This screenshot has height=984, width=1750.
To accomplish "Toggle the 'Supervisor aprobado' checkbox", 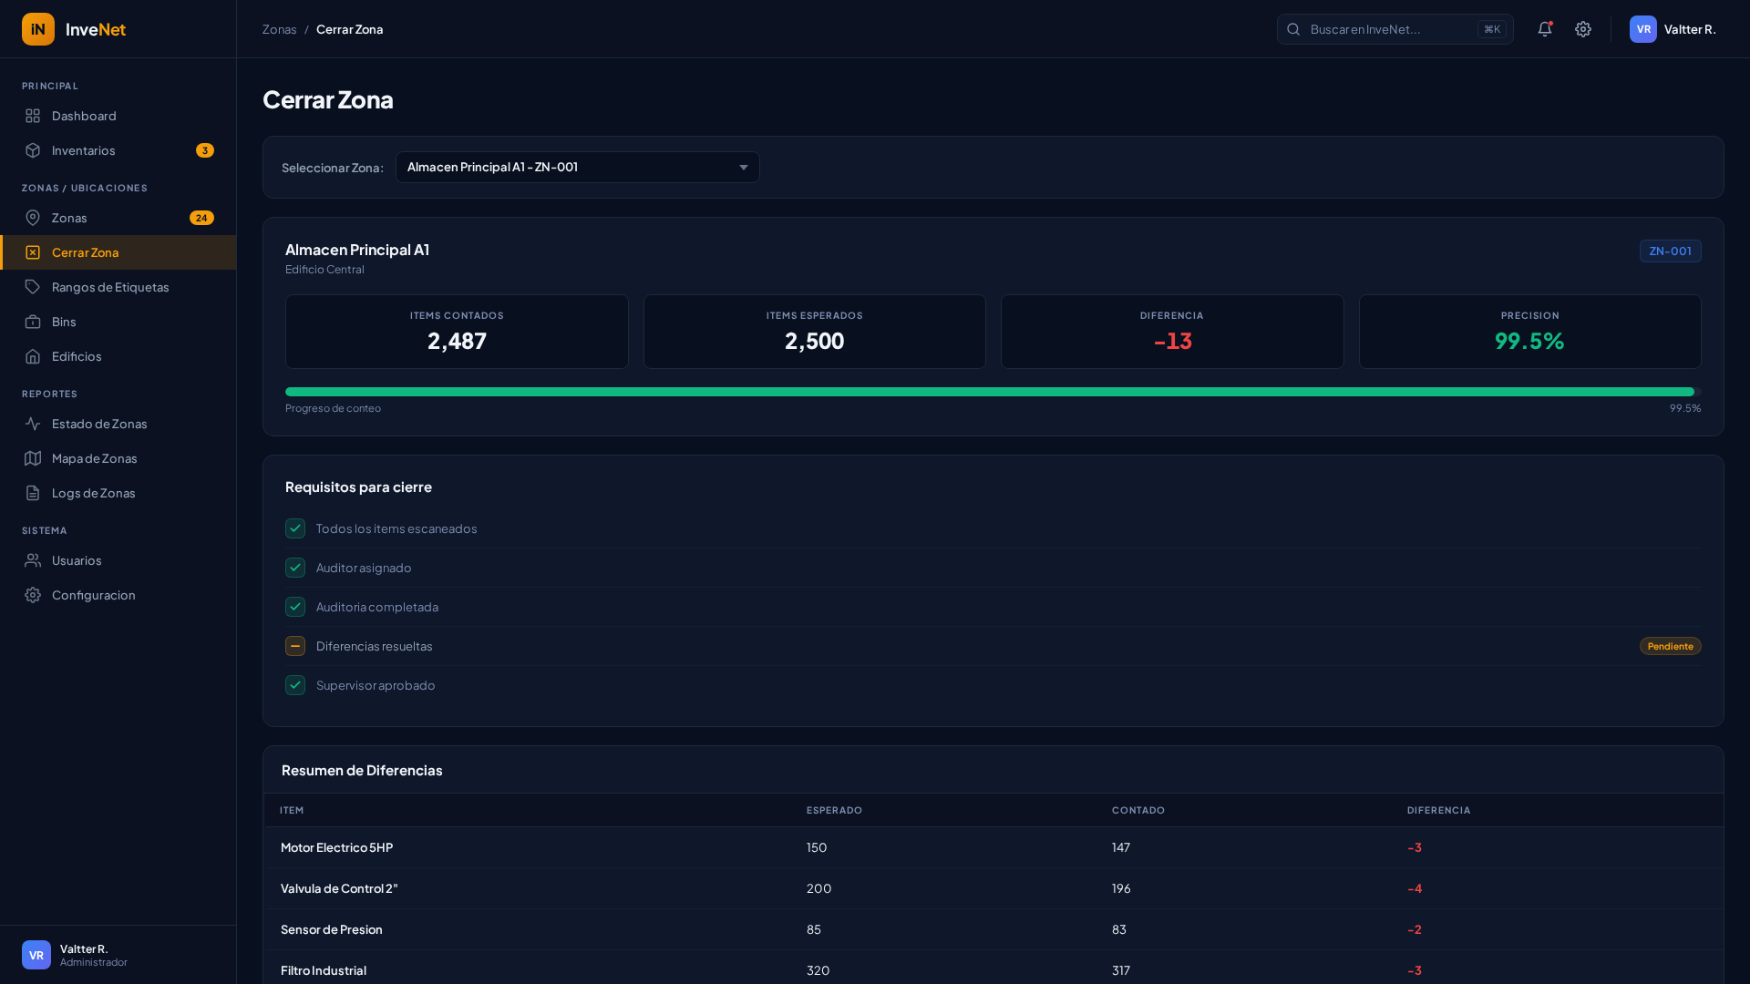I will 295,685.
